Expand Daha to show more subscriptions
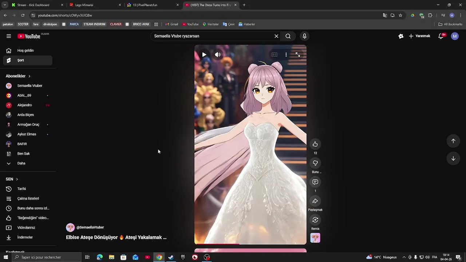This screenshot has width=466, height=262. pos(28,163)
